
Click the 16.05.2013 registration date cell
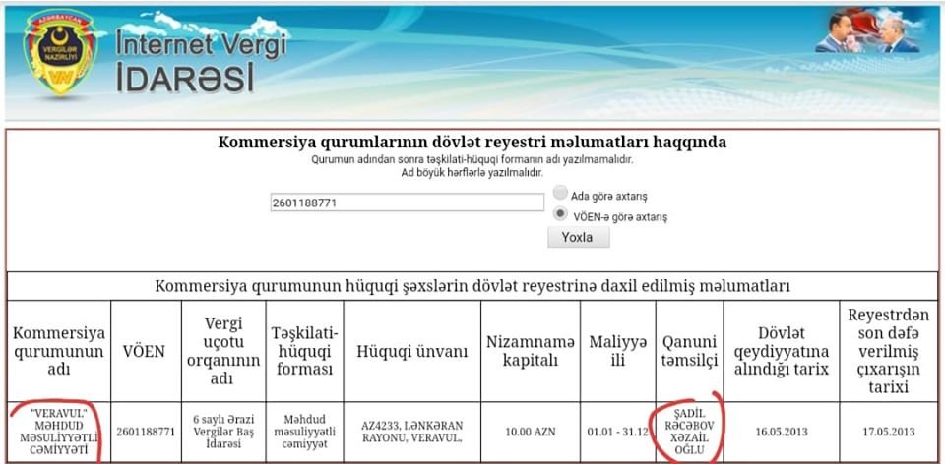tap(781, 432)
